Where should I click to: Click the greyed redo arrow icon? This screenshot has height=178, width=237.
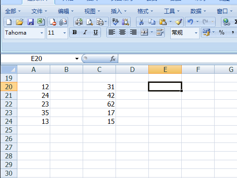tap(205, 22)
